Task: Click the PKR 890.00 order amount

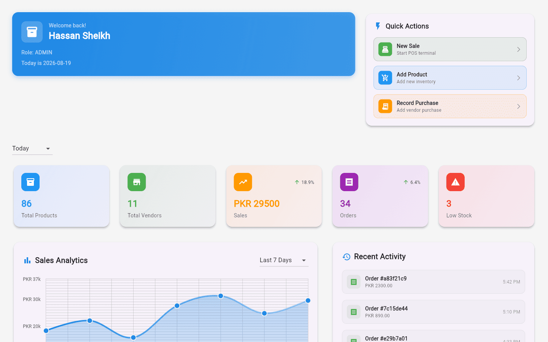Action: coord(378,316)
